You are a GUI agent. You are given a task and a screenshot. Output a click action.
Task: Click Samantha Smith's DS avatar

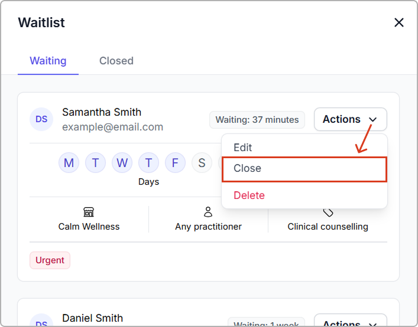tap(41, 119)
